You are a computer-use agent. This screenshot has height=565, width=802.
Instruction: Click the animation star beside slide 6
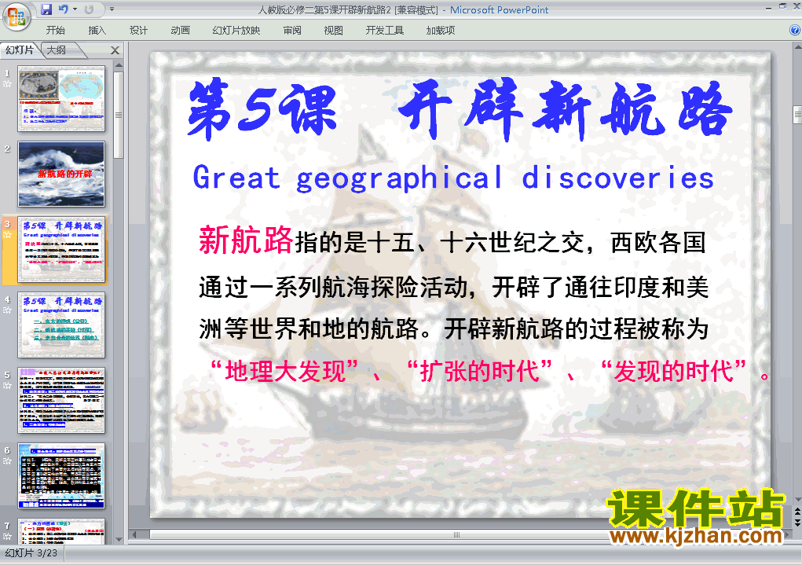(x=7, y=461)
